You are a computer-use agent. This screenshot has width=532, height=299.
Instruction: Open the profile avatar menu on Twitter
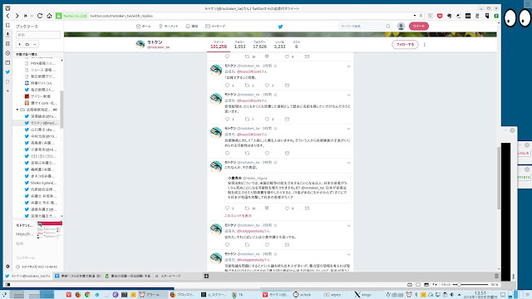point(401,26)
